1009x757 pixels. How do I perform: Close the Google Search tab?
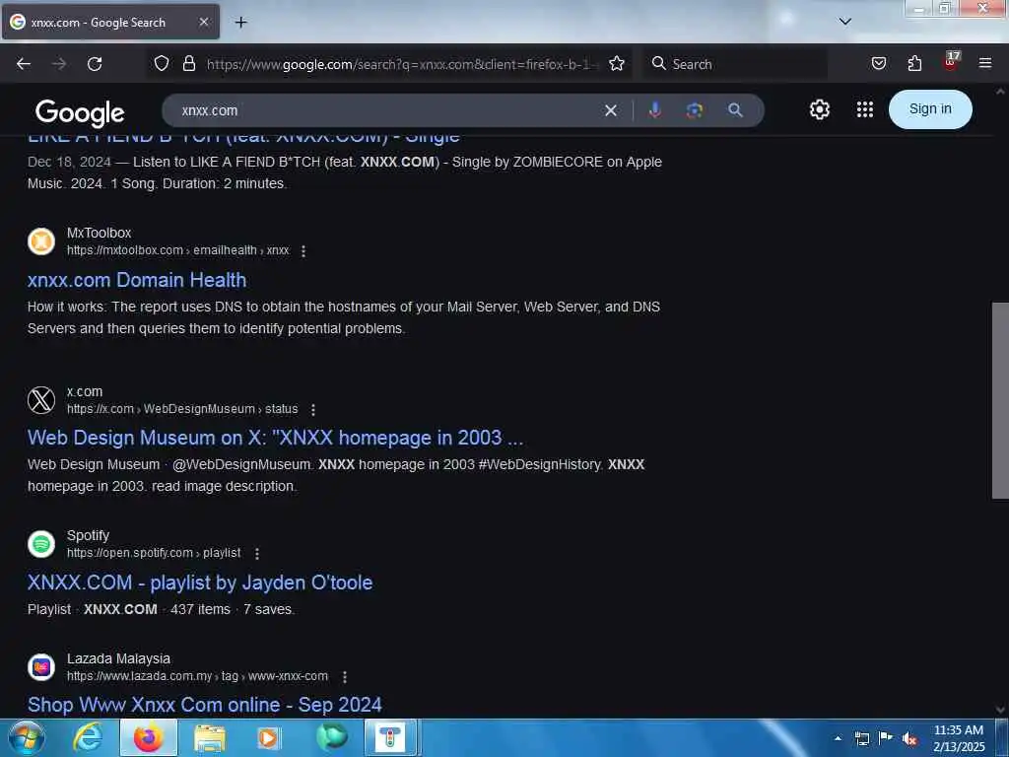(x=203, y=22)
